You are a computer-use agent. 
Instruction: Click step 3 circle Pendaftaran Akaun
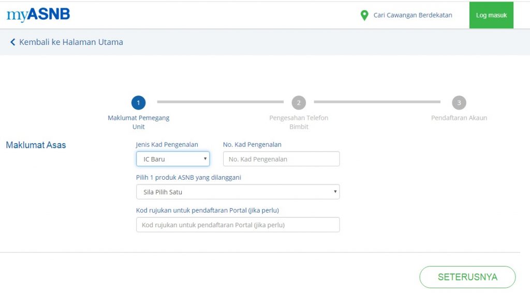459,102
